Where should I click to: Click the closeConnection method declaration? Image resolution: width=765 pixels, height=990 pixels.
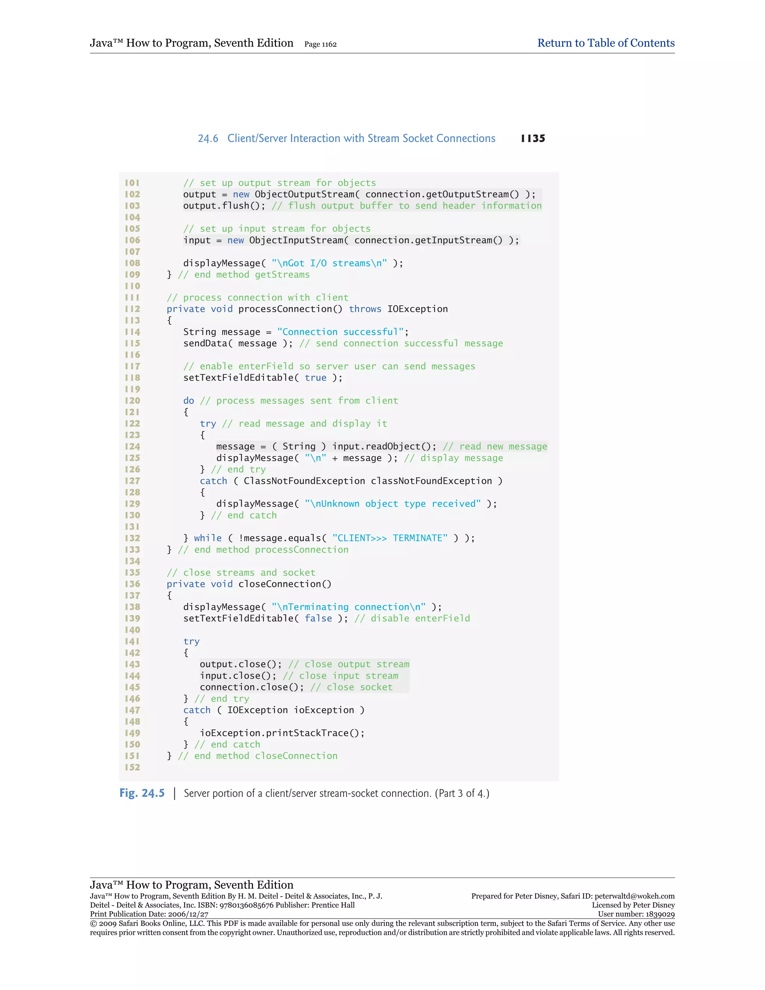[249, 584]
